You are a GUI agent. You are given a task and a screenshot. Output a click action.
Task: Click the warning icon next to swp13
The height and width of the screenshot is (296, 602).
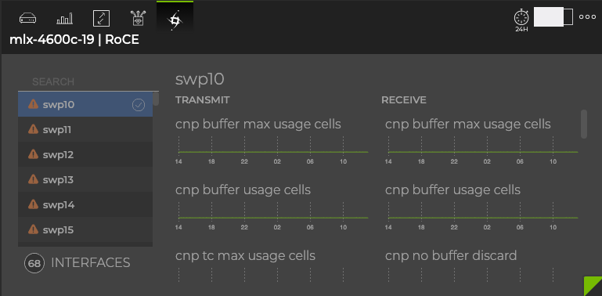tap(34, 179)
